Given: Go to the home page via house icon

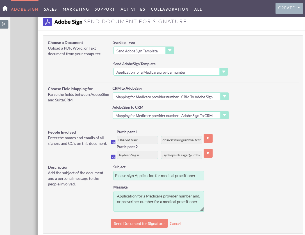Looking at the screenshot, I should (x=5, y=9).
